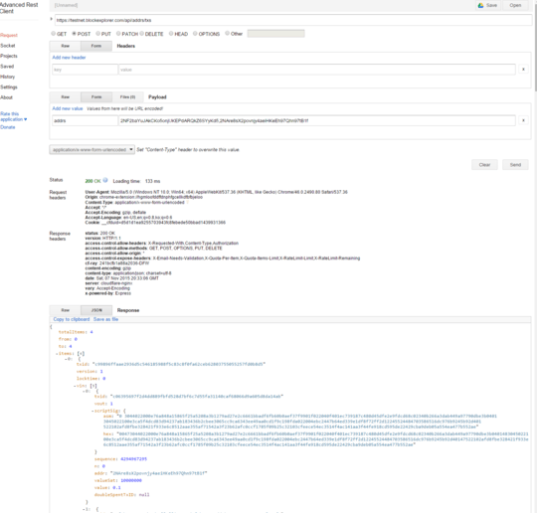
Task: Click the Rate this application link
Action: tap(13, 116)
